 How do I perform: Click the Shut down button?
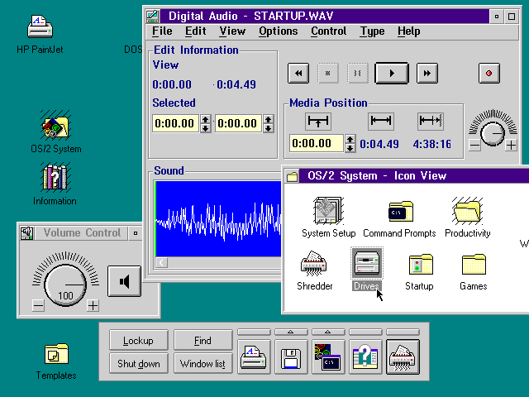click(x=138, y=363)
